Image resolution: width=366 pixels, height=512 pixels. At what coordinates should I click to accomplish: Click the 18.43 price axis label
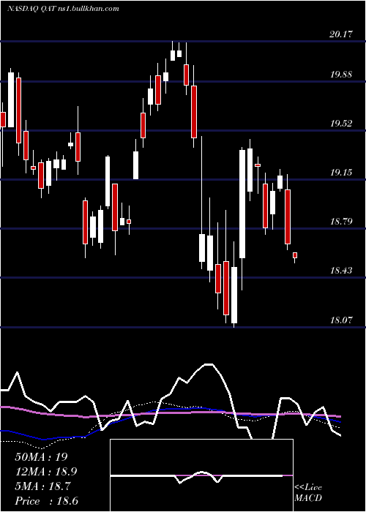point(341,270)
